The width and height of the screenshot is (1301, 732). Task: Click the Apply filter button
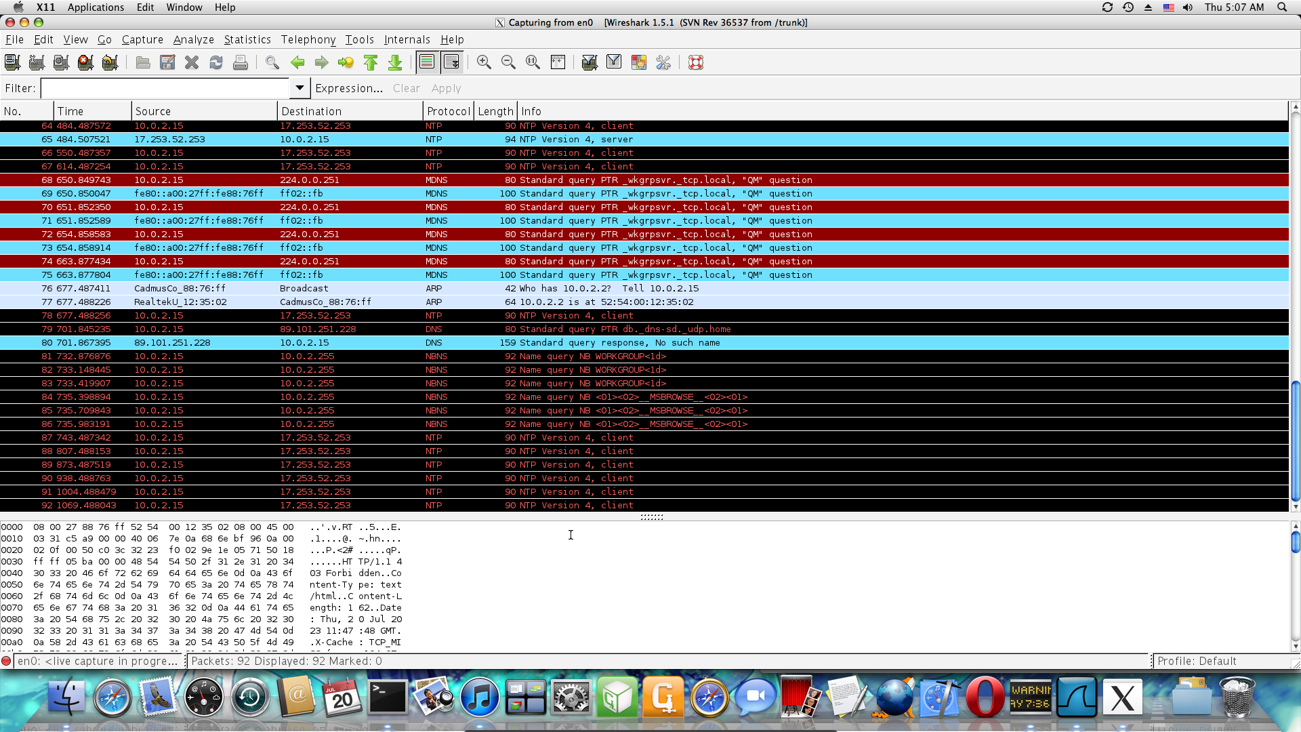pos(446,88)
